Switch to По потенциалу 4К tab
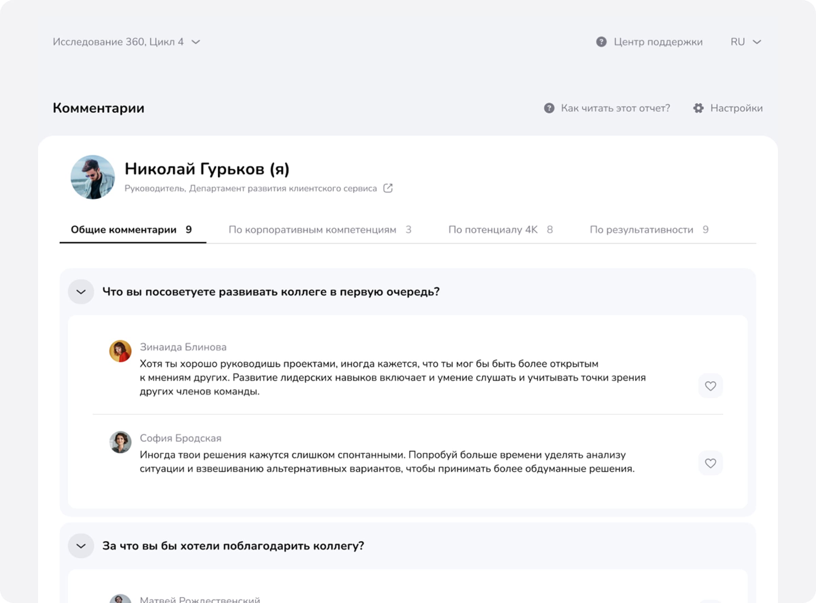Image resolution: width=816 pixels, height=603 pixels. click(500, 229)
